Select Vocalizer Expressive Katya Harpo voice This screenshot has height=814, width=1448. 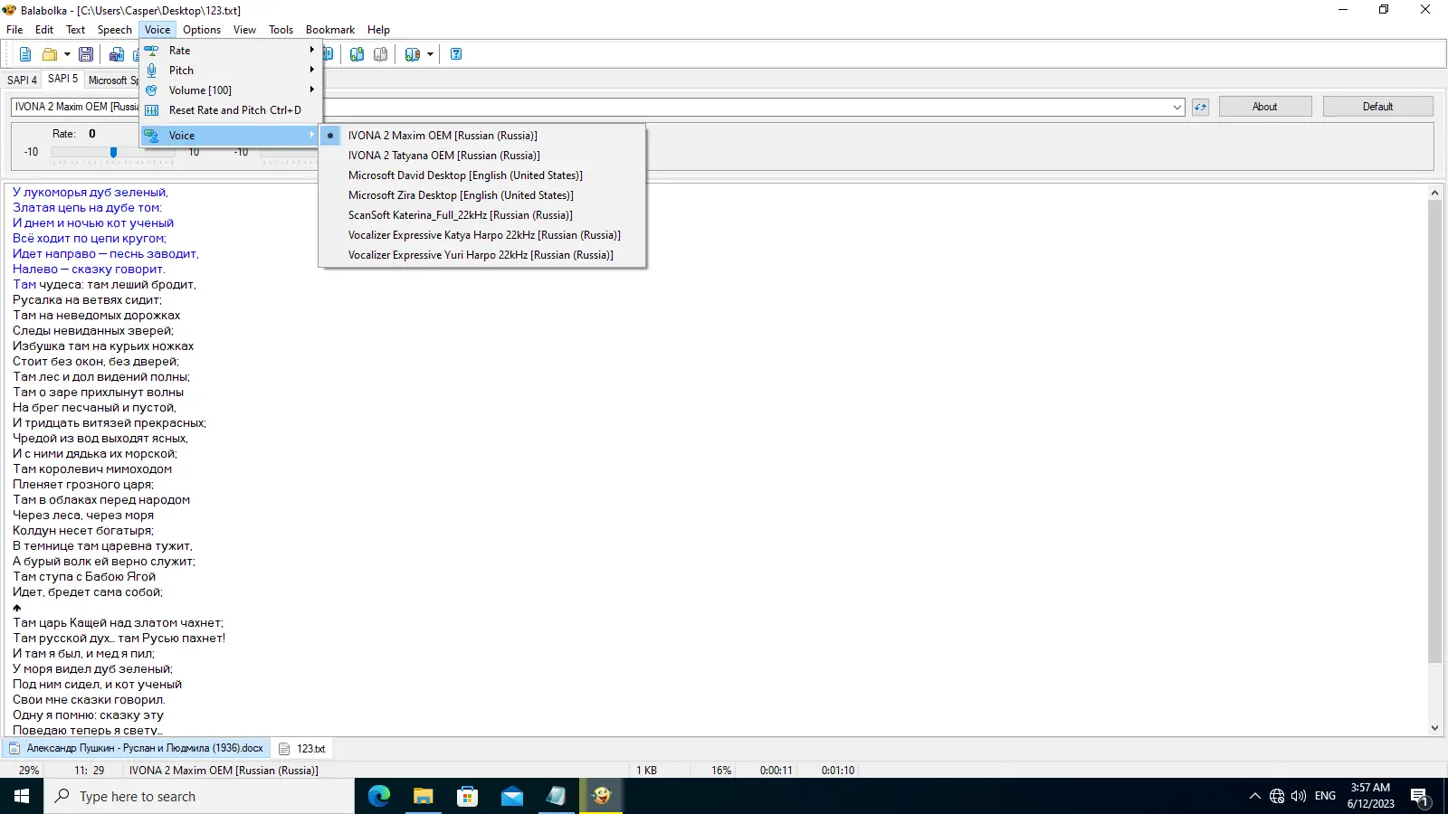coord(482,235)
